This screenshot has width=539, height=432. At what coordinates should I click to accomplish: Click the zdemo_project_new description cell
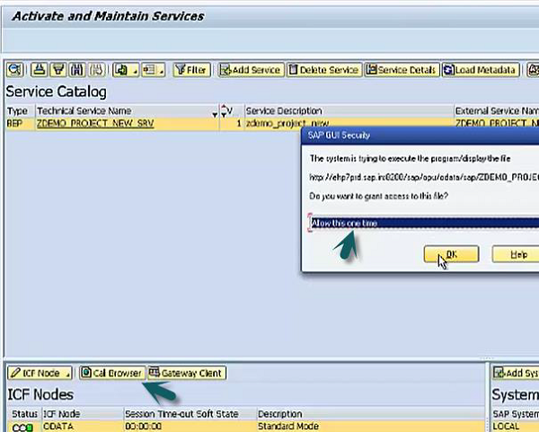pyautogui.click(x=287, y=123)
